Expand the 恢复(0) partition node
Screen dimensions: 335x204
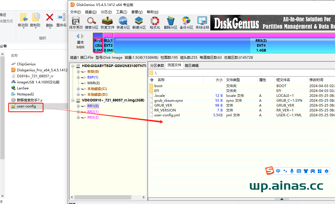tap(78, 72)
